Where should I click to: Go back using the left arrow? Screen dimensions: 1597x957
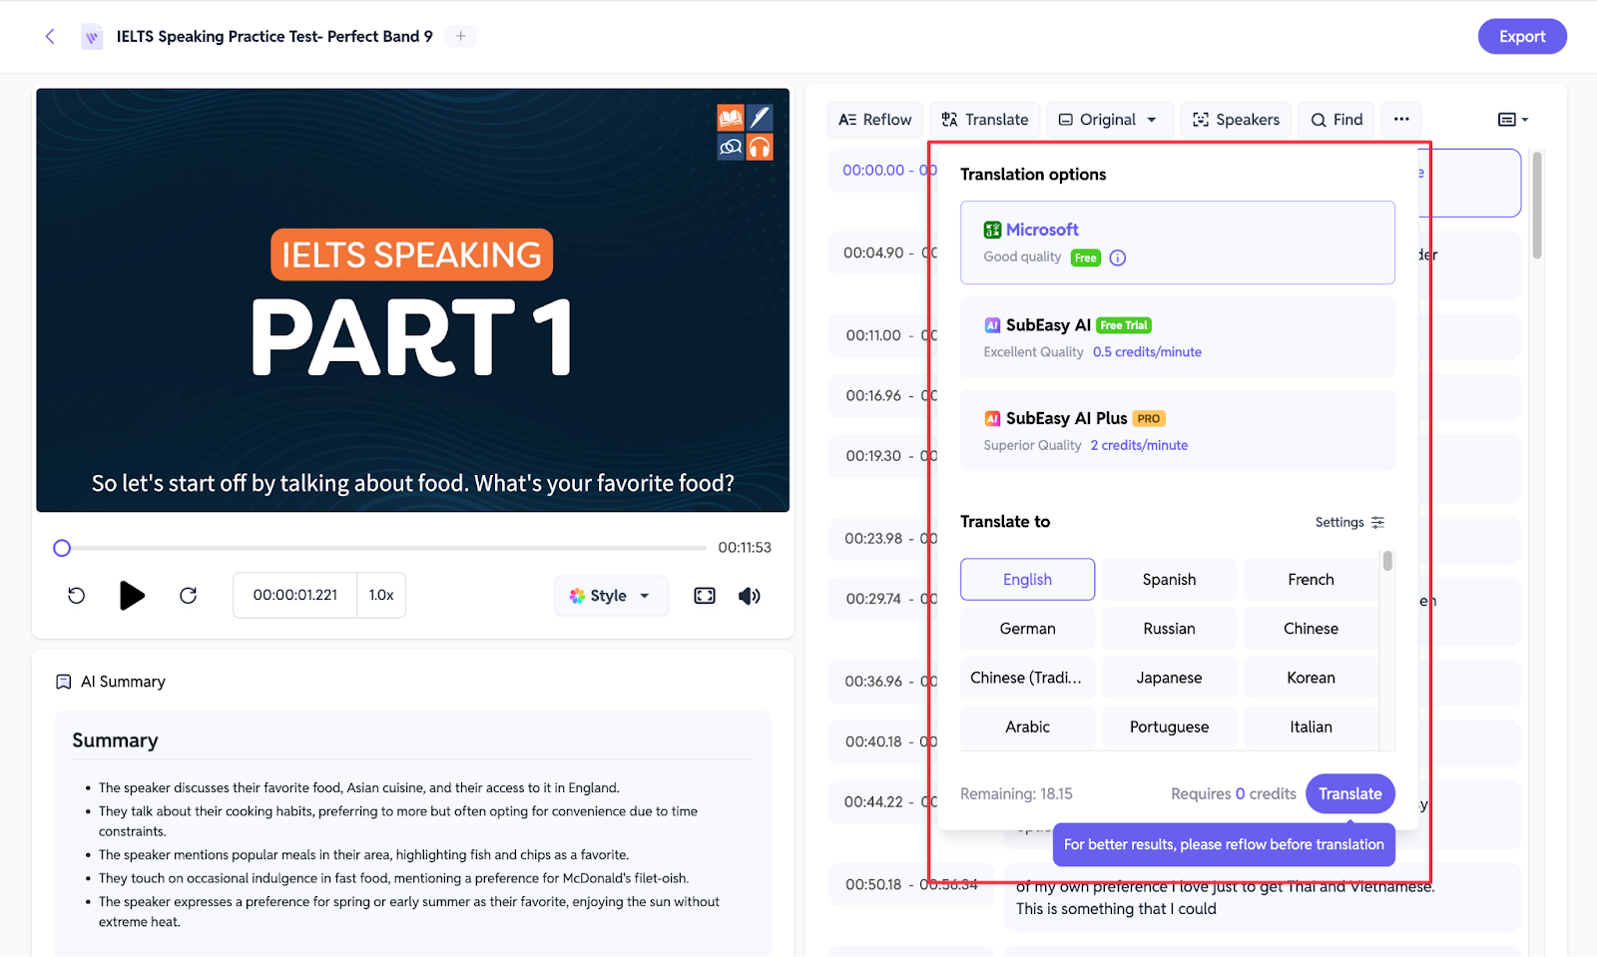[50, 37]
